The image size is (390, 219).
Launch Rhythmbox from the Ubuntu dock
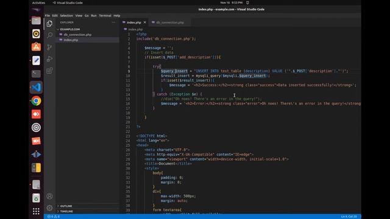click(x=36, y=33)
